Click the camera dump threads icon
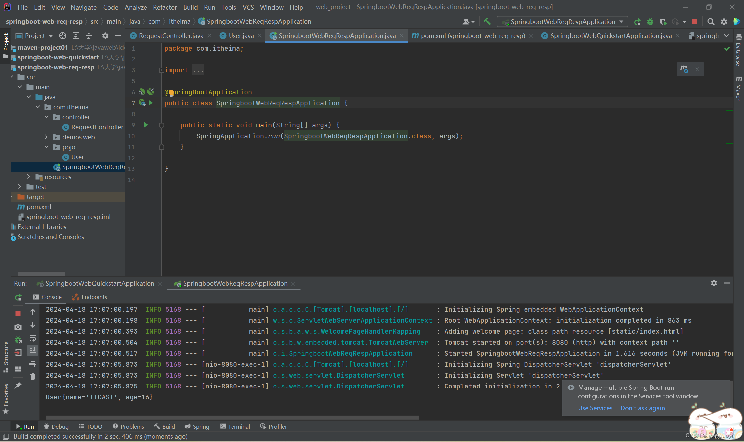This screenshot has width=744, height=442. click(18, 327)
